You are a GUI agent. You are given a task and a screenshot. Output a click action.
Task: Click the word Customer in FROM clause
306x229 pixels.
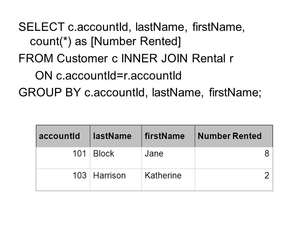click(x=82, y=59)
